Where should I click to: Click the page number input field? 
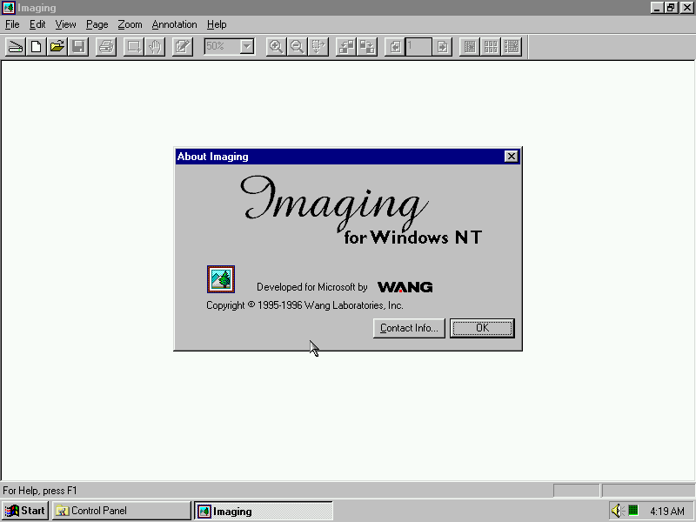pyautogui.click(x=418, y=47)
